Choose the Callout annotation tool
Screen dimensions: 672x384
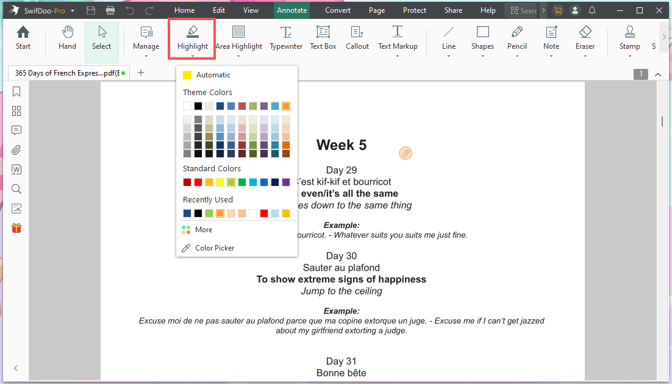point(357,38)
